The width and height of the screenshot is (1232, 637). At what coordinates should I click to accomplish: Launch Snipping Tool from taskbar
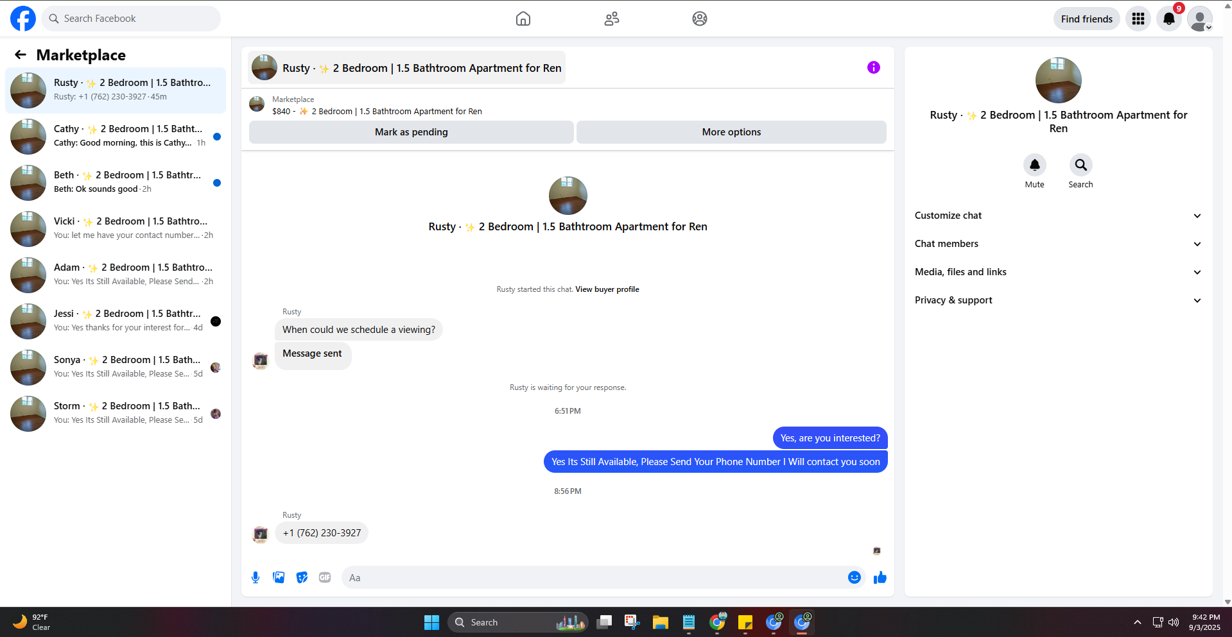tap(632, 622)
